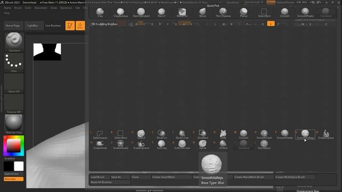Choose the Move brush in Quick Pick

tap(203, 12)
